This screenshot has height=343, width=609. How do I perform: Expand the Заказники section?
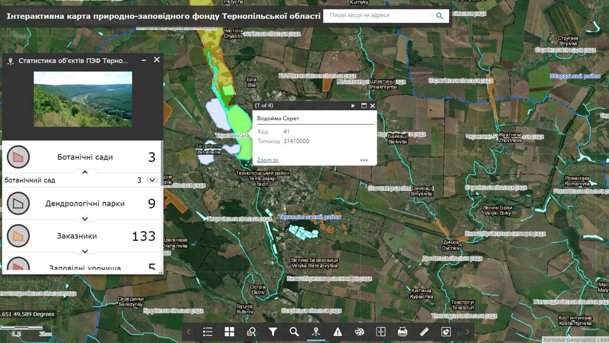(x=85, y=251)
